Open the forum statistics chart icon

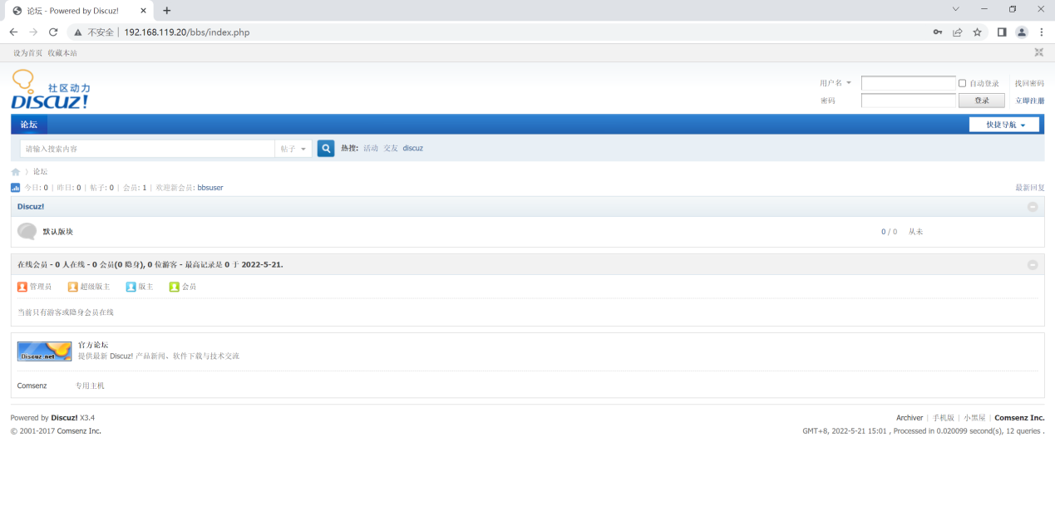(x=16, y=188)
